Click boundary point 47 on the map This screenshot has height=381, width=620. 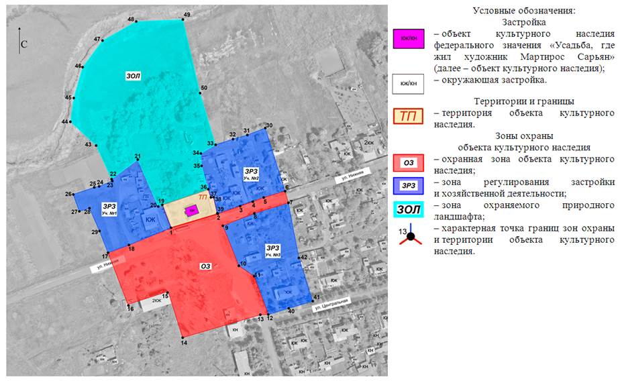point(103,40)
